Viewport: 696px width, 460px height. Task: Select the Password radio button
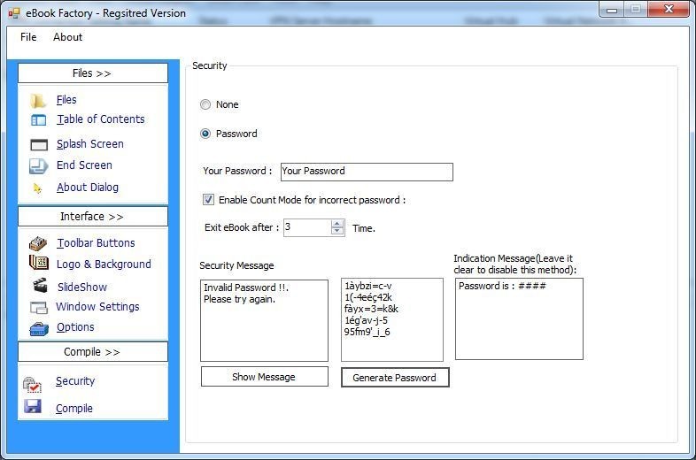click(x=205, y=134)
